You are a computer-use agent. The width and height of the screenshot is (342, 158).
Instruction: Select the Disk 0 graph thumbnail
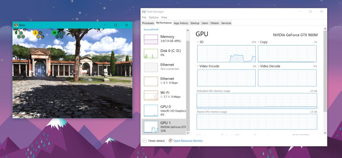point(151,53)
